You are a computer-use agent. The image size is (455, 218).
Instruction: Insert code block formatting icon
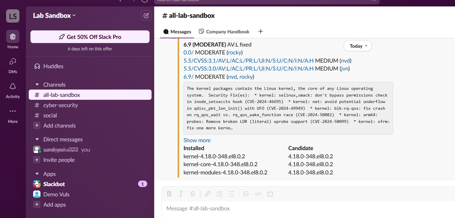pyautogui.click(x=270, y=194)
